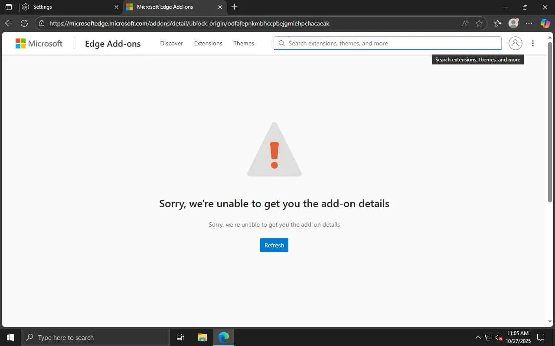
Task: Open a new tab with plus button
Action: 235,7
